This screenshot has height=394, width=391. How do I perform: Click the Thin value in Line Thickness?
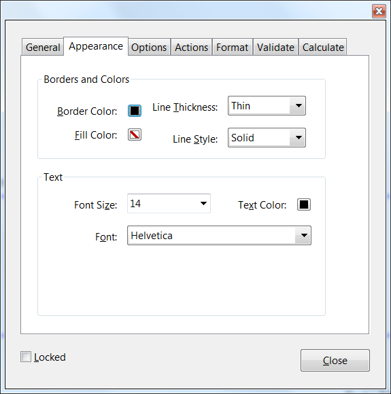(241, 106)
